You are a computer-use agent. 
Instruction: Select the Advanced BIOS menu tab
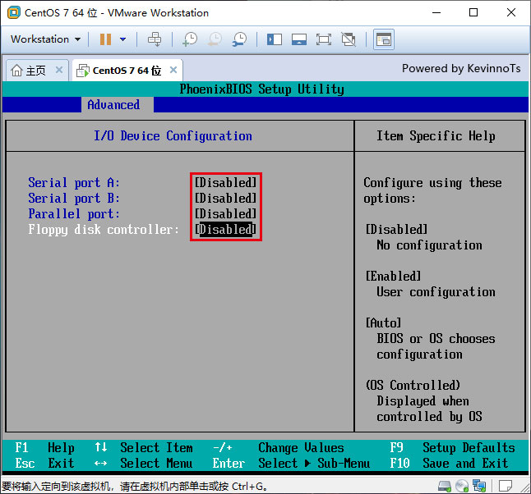pos(113,105)
